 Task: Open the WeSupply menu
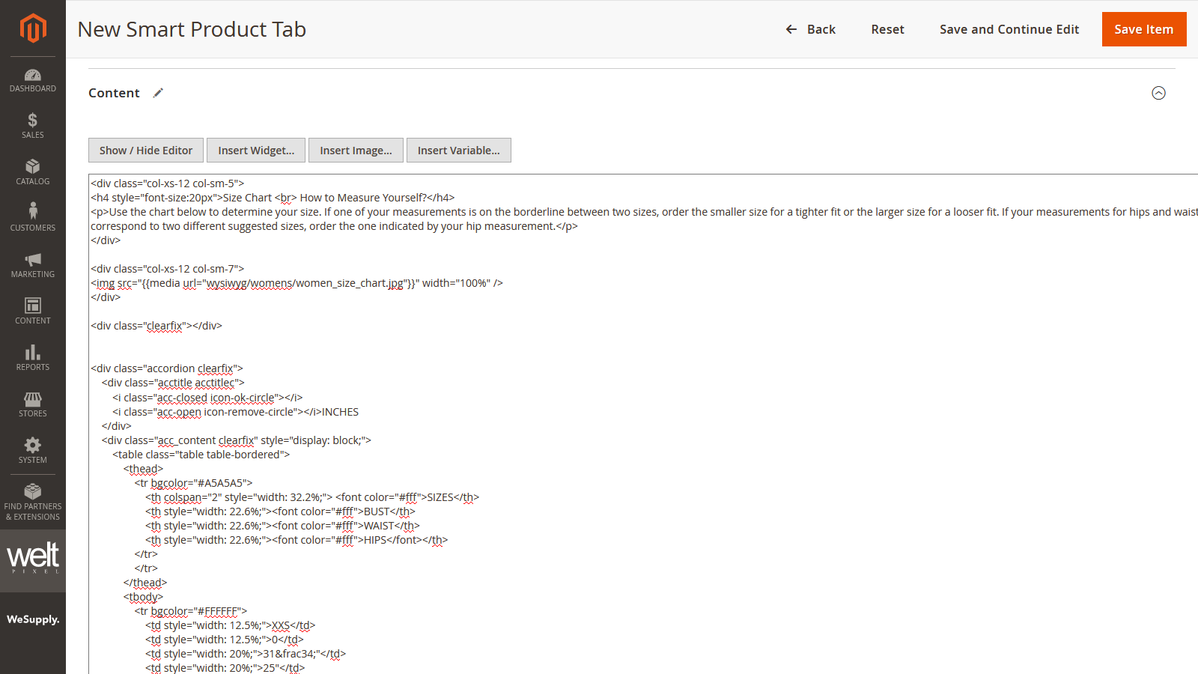click(x=33, y=619)
